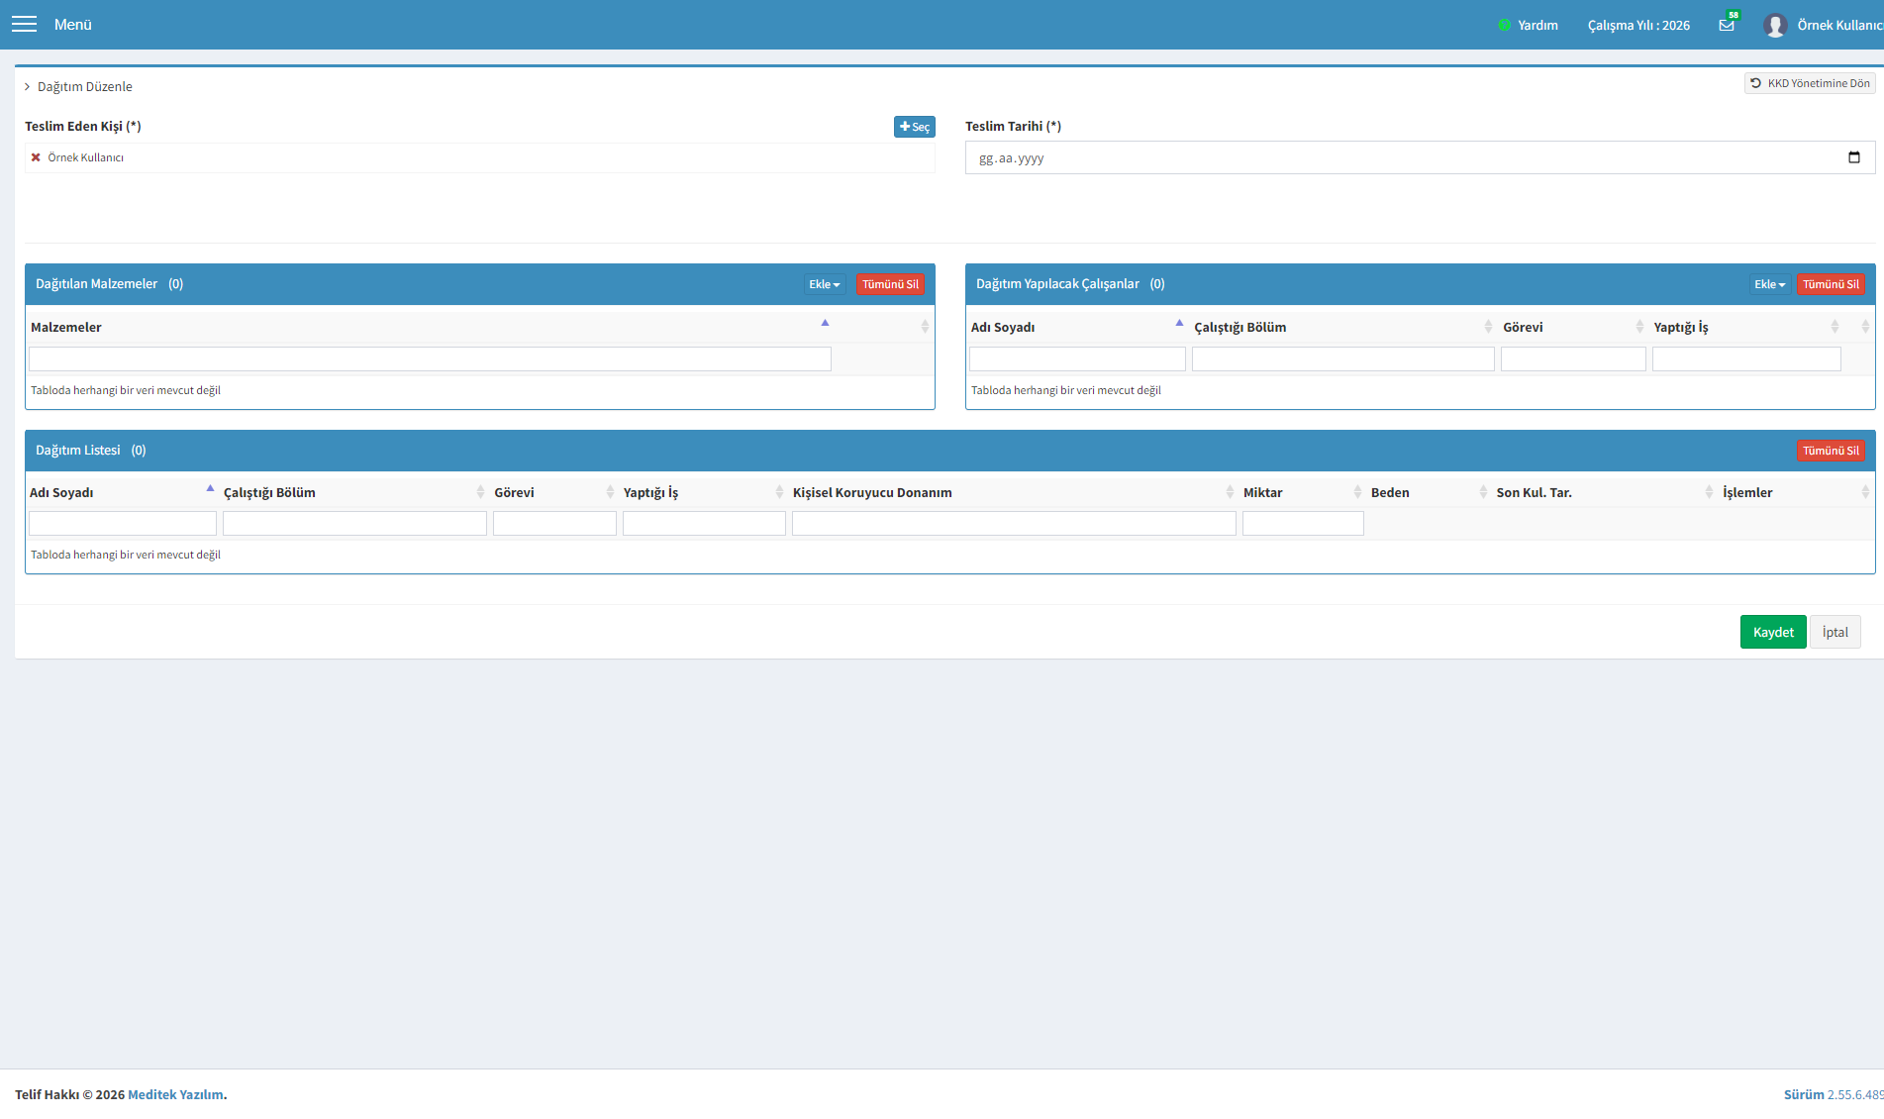The height and width of the screenshot is (1119, 1884).
Task: Click the Dağıtım Listesi panel title
Action: (78, 451)
